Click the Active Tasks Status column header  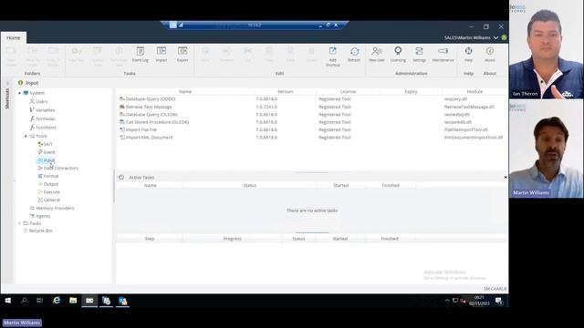point(249,185)
